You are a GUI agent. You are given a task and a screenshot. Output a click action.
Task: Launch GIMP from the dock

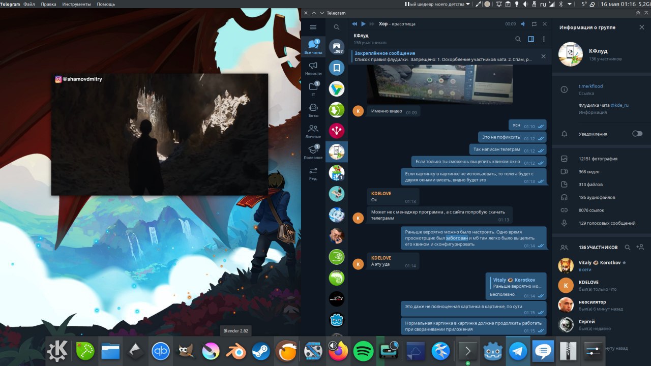(186, 351)
